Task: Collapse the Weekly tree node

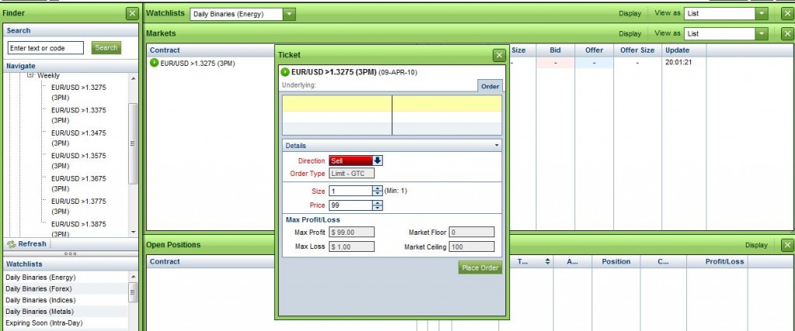Action: 30,75
